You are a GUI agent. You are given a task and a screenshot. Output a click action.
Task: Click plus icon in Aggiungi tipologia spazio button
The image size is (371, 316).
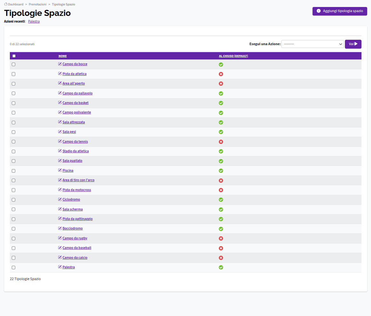click(x=319, y=11)
